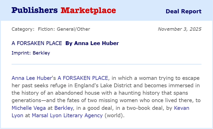The image size is (213, 129).
Task: Click the word (world) in the rights text
Action: [114, 115]
